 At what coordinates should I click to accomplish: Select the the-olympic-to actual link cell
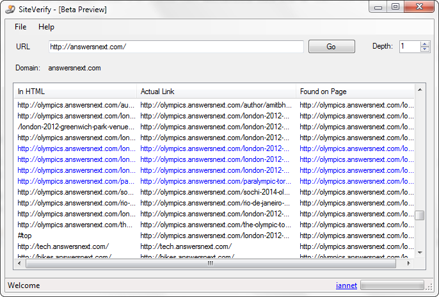(216, 225)
